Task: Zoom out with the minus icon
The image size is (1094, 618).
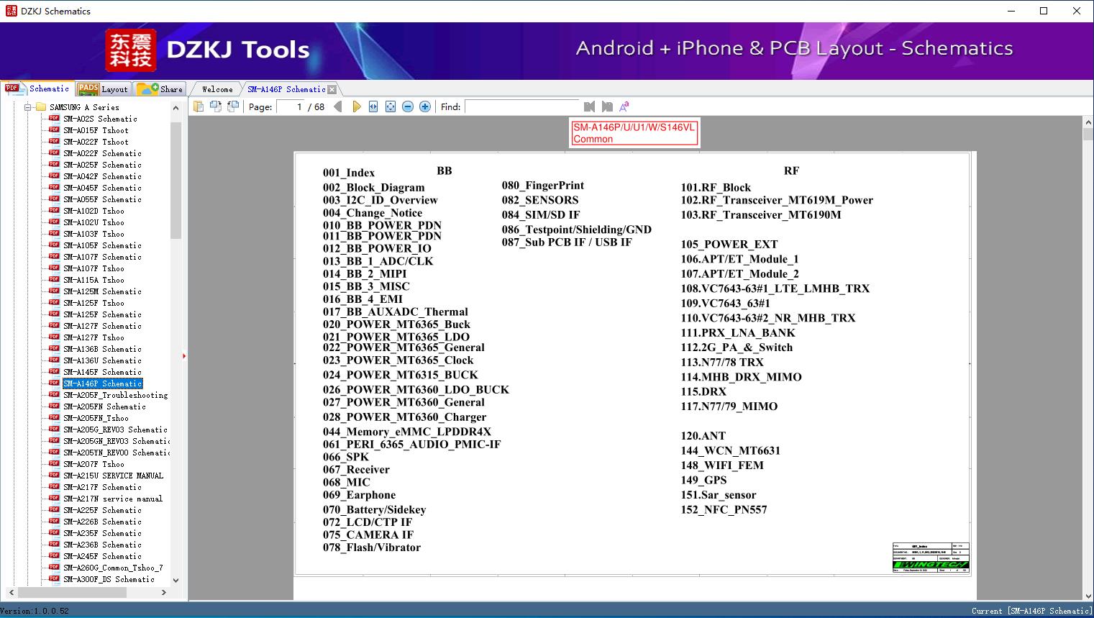Action: (x=408, y=106)
